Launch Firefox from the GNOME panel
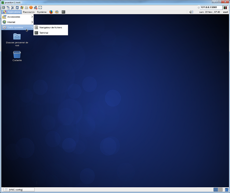230x193 pixels. [51, 12]
